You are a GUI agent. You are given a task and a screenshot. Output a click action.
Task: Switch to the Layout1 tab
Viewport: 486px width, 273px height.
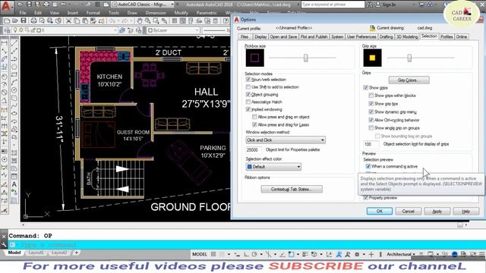[36, 253]
